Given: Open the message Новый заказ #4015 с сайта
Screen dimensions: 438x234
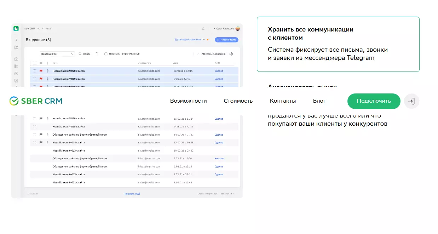Looking at the screenshot, I should (x=69, y=126).
